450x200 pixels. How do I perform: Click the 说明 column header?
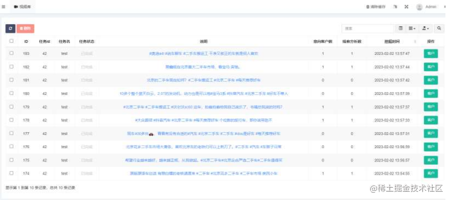[x=204, y=41]
